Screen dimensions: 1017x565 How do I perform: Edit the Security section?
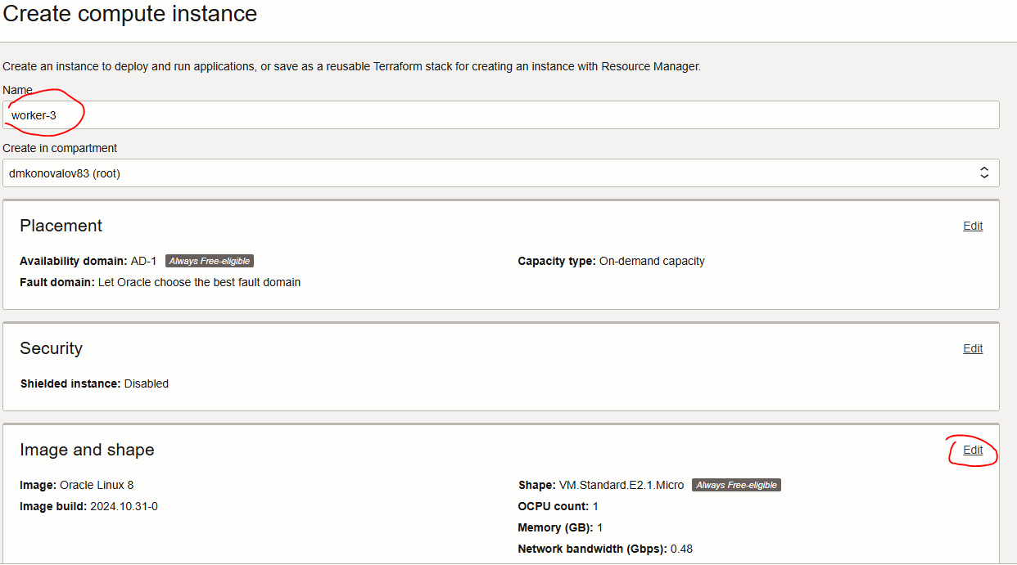(973, 349)
